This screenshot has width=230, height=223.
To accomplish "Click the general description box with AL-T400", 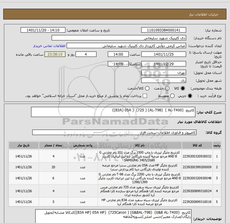I will click(113, 112).
